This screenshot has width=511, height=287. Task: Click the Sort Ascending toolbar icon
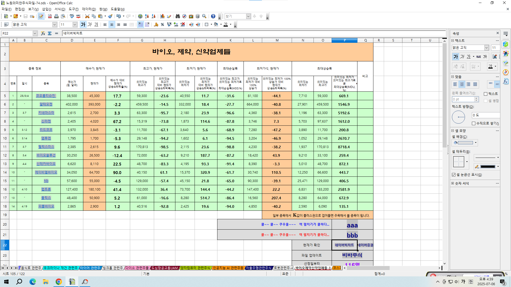tap(147, 16)
